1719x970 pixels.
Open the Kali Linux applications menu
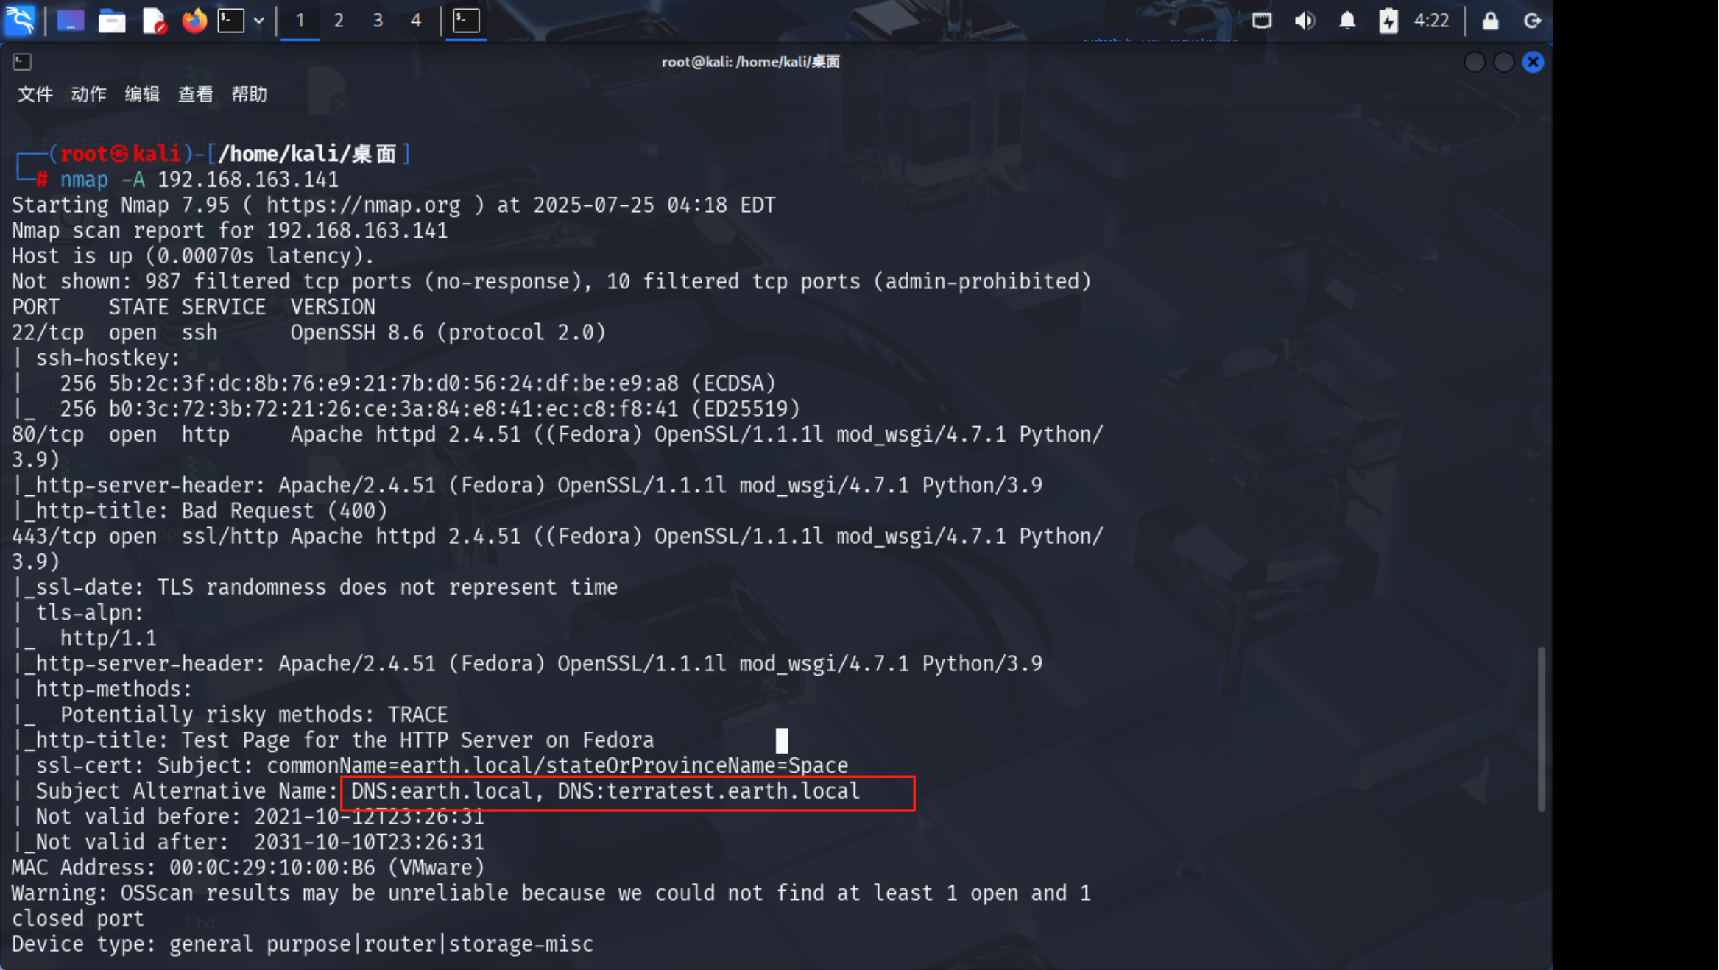pos(20,20)
